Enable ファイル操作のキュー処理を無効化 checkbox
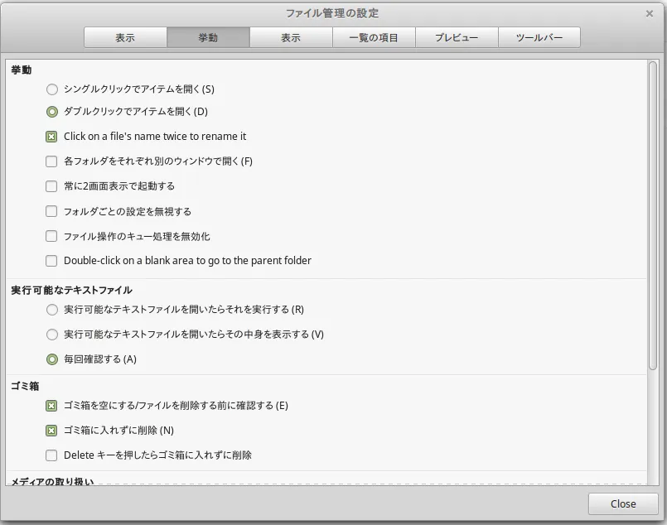This screenshot has height=525, width=667. [51, 236]
